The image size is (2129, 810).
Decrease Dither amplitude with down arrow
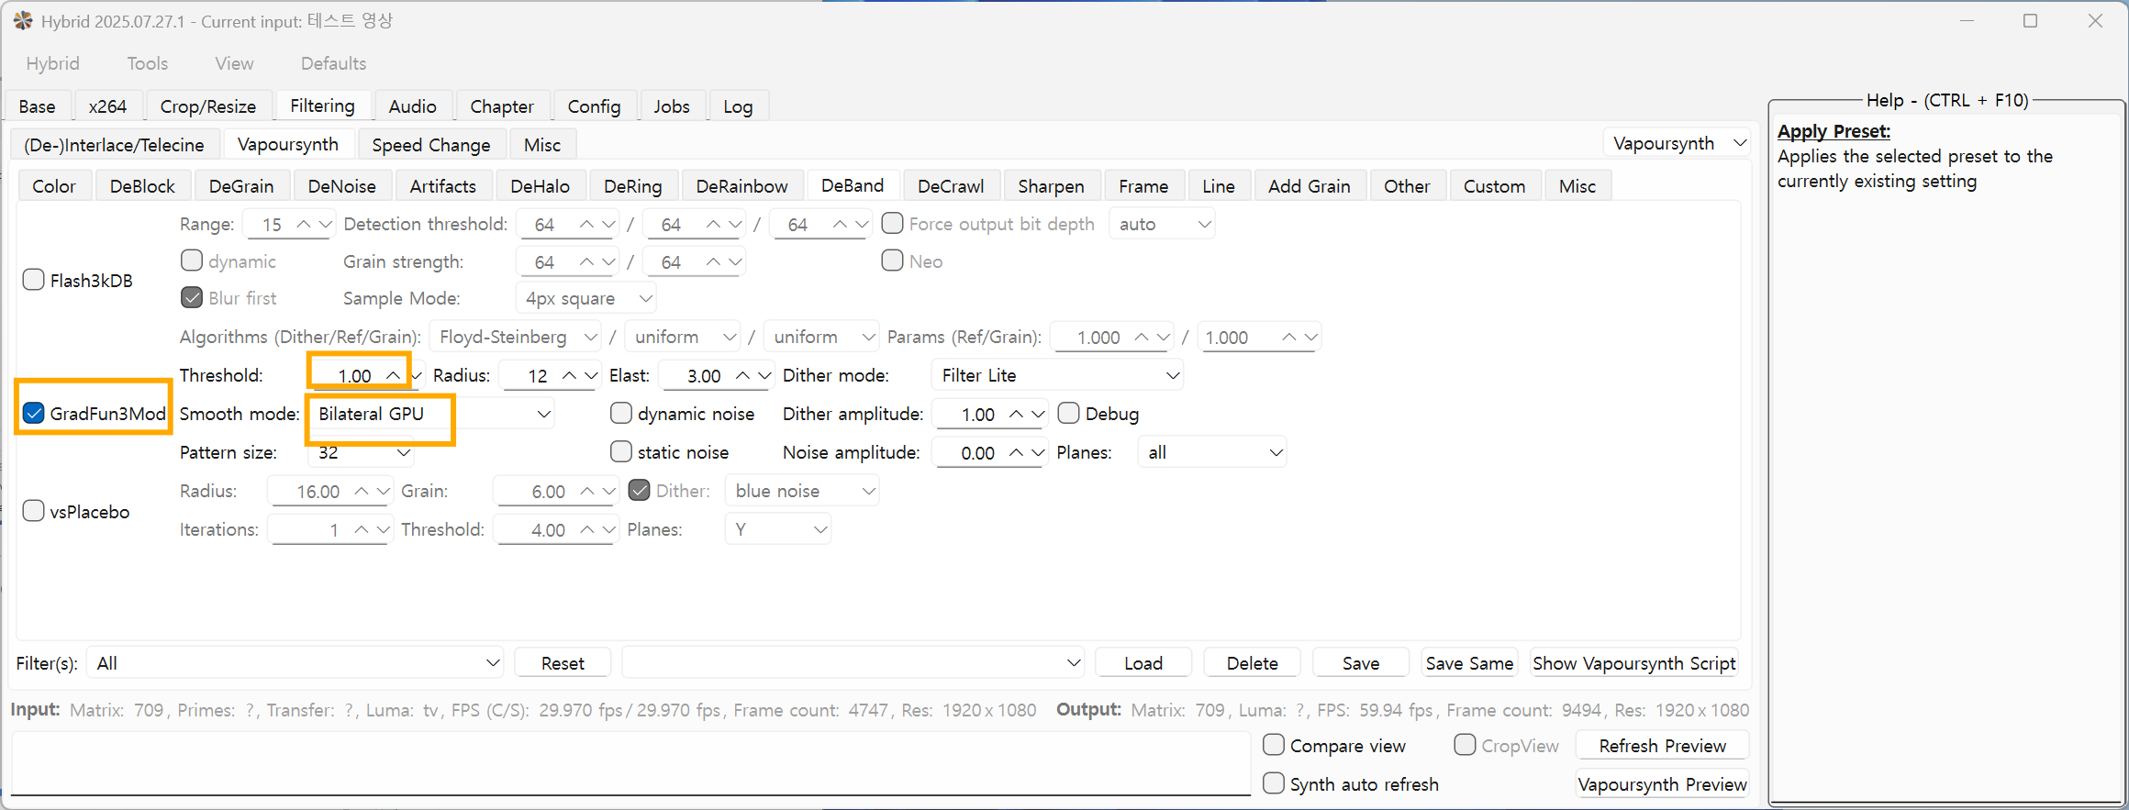click(1038, 415)
